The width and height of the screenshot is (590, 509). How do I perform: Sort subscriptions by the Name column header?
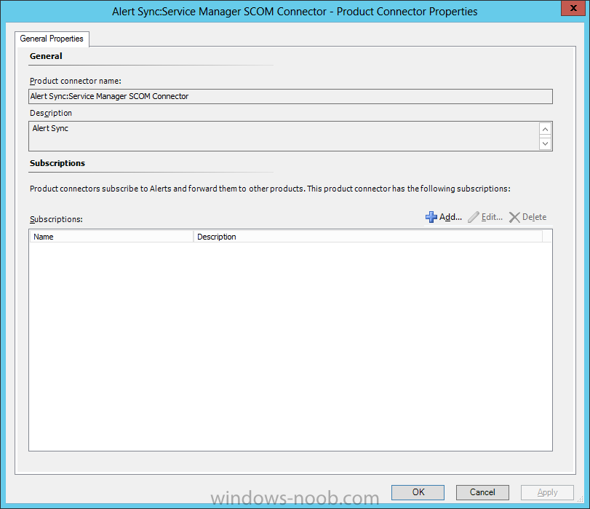[111, 237]
